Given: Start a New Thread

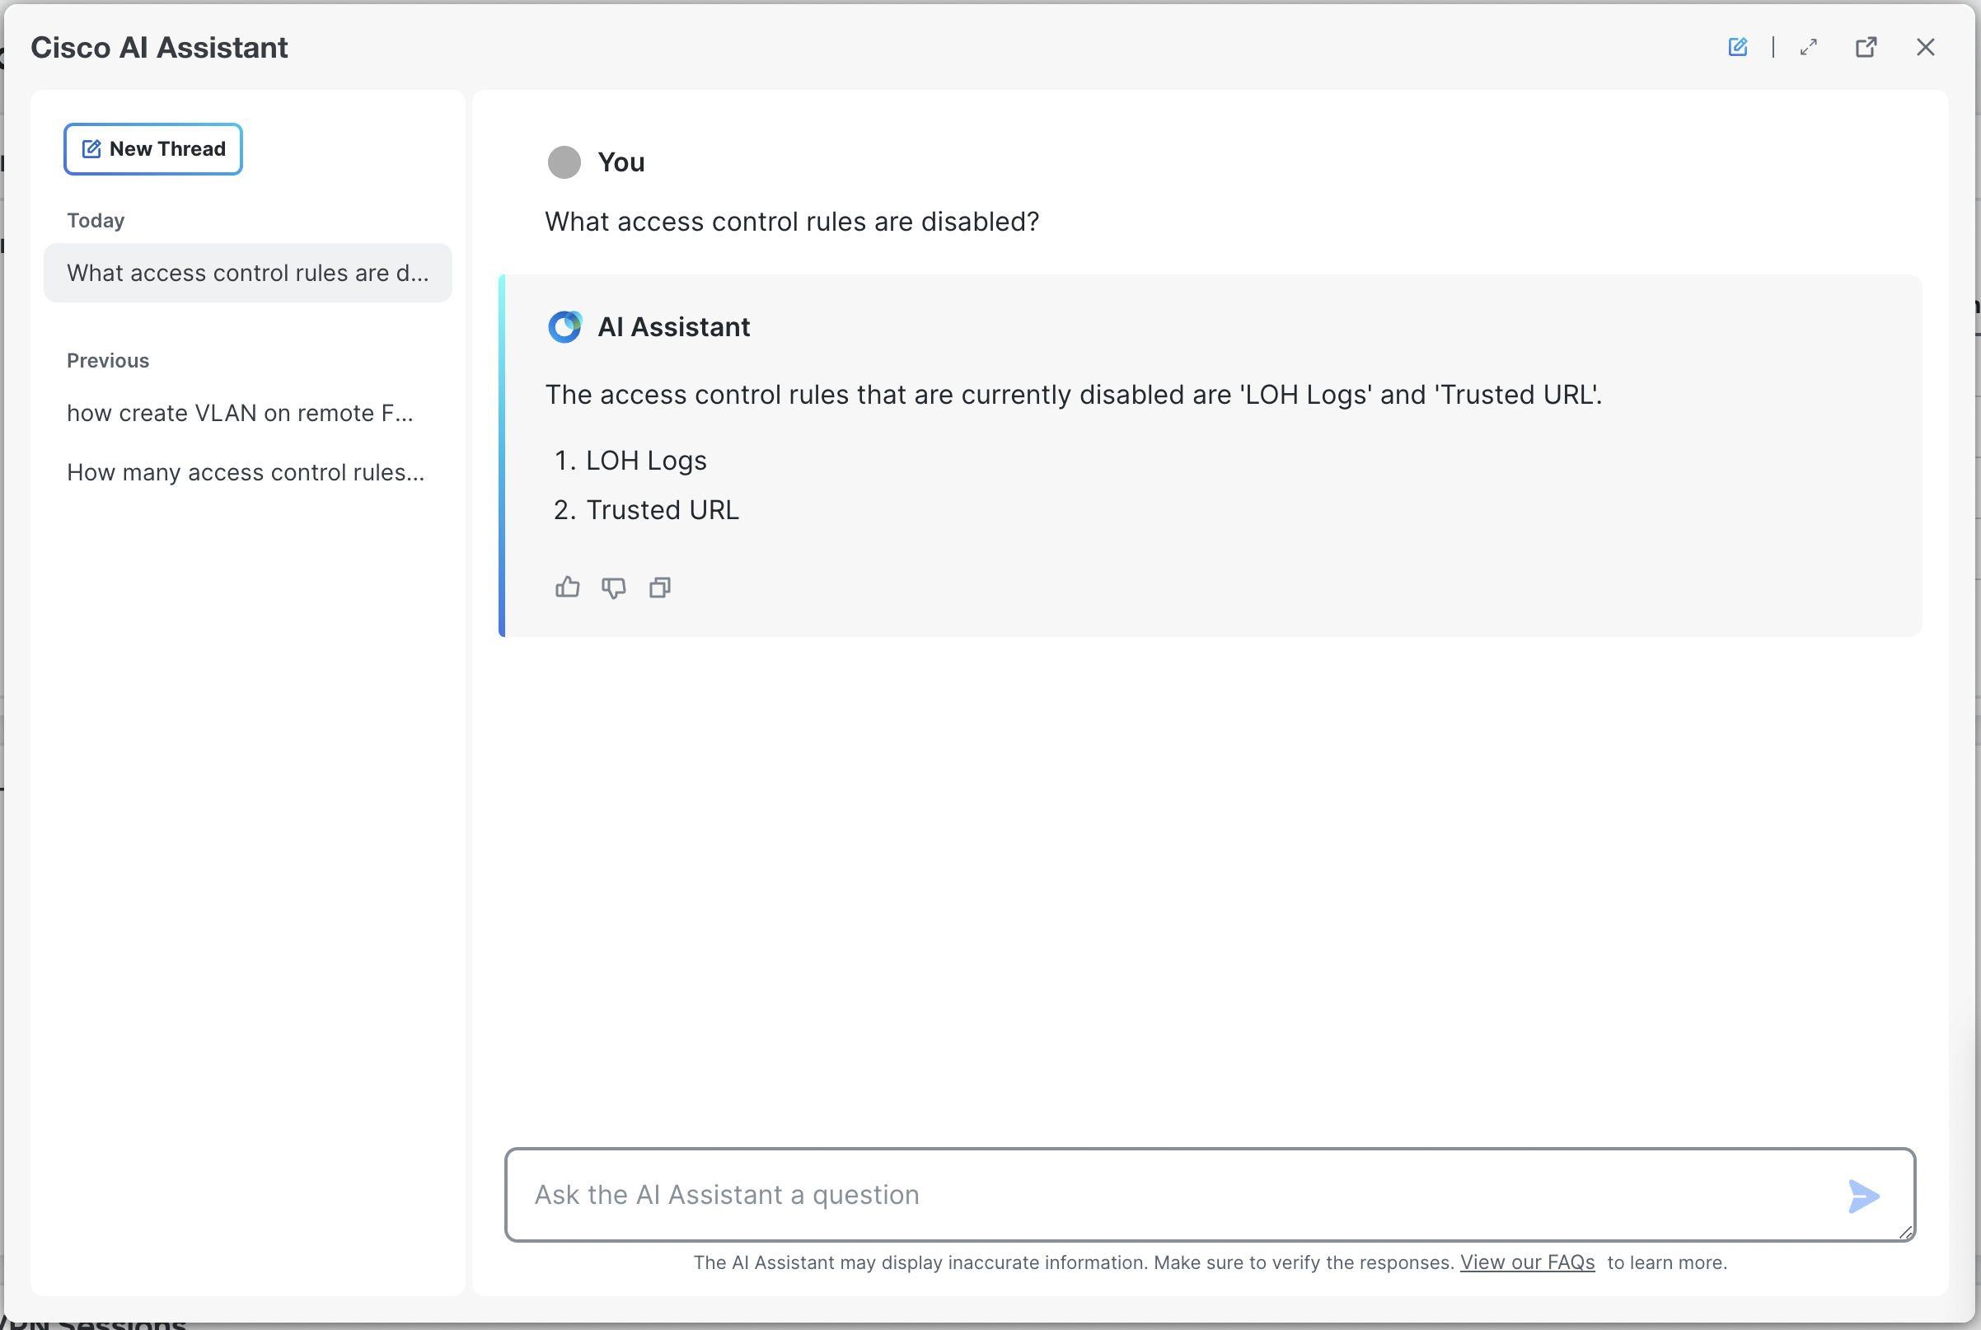Looking at the screenshot, I should coord(153,149).
